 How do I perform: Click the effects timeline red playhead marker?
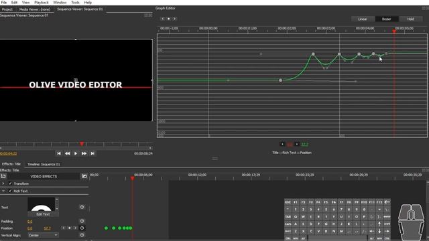coord(133,178)
